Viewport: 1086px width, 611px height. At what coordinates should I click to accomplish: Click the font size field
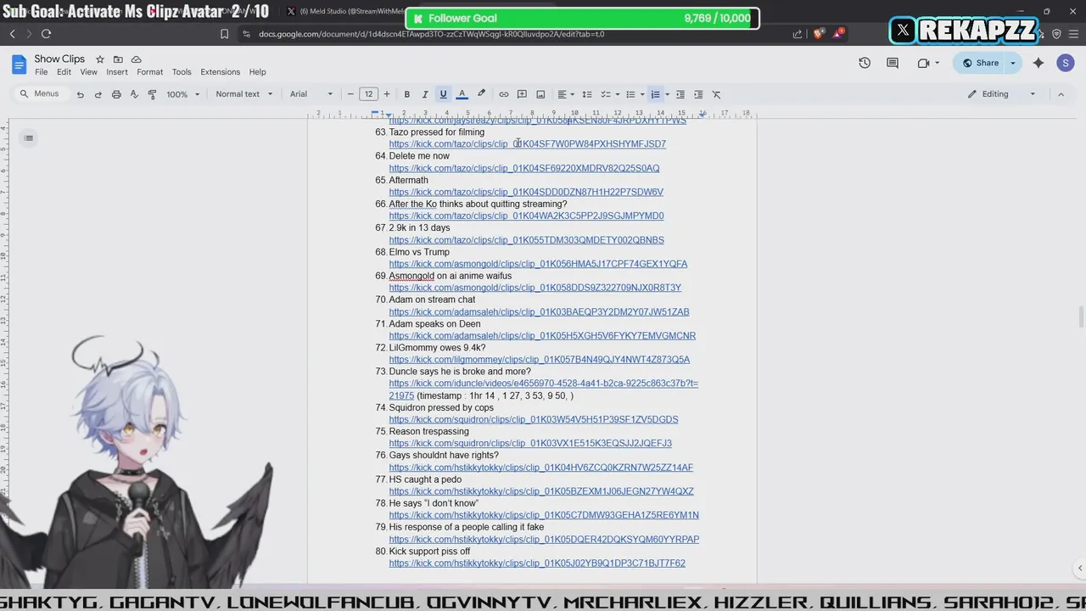click(x=368, y=94)
